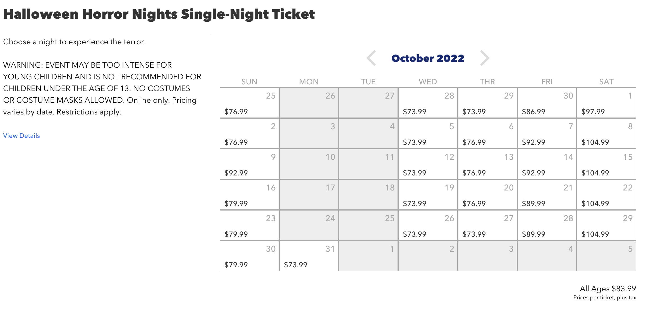Choose Wednesday October 5 at $73.99
This screenshot has height=313, width=646.
tap(428, 133)
